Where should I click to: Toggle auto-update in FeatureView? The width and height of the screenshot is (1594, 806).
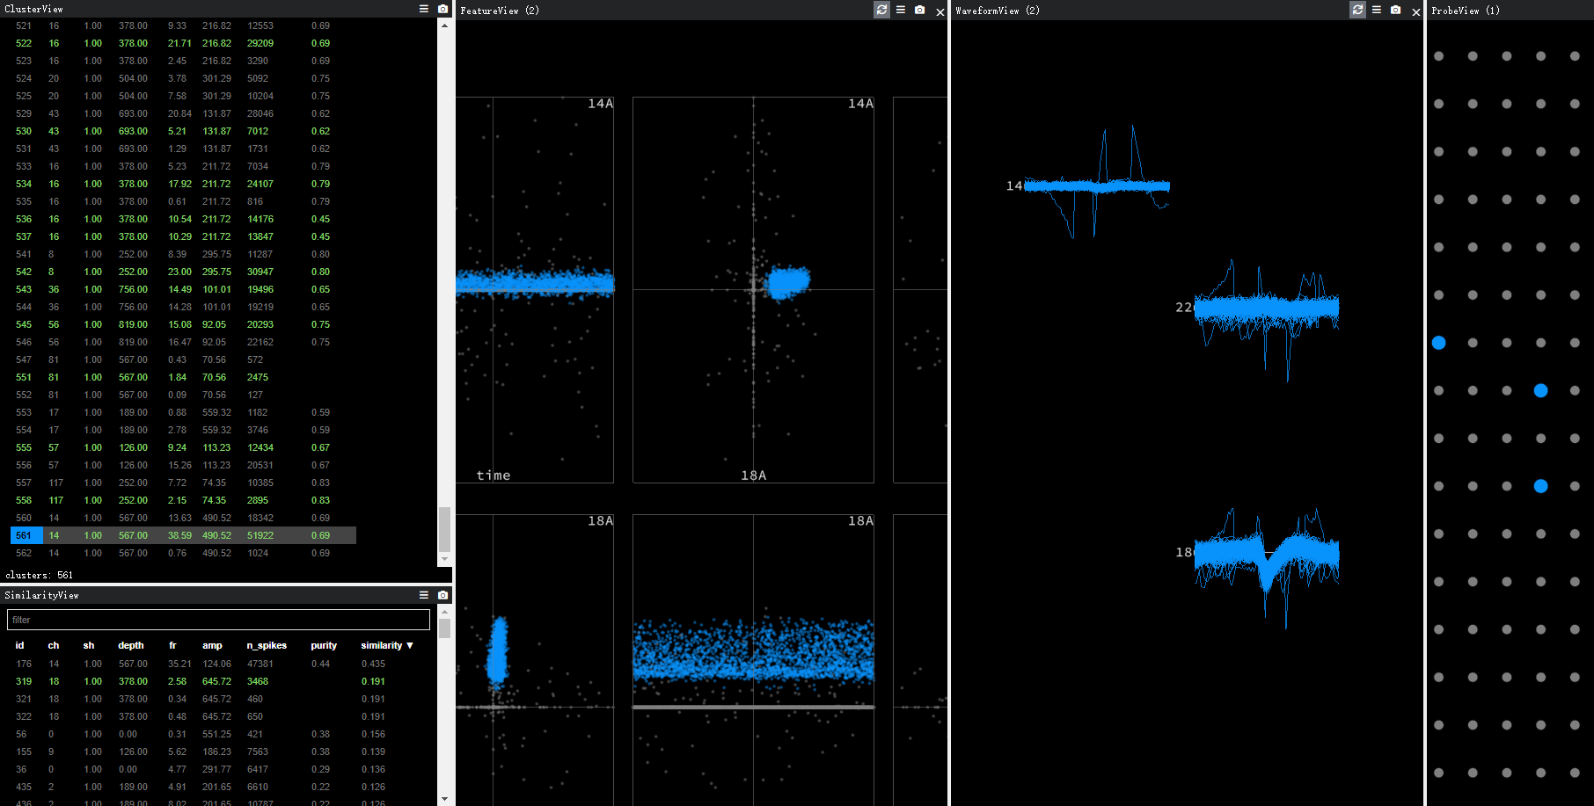(x=881, y=10)
